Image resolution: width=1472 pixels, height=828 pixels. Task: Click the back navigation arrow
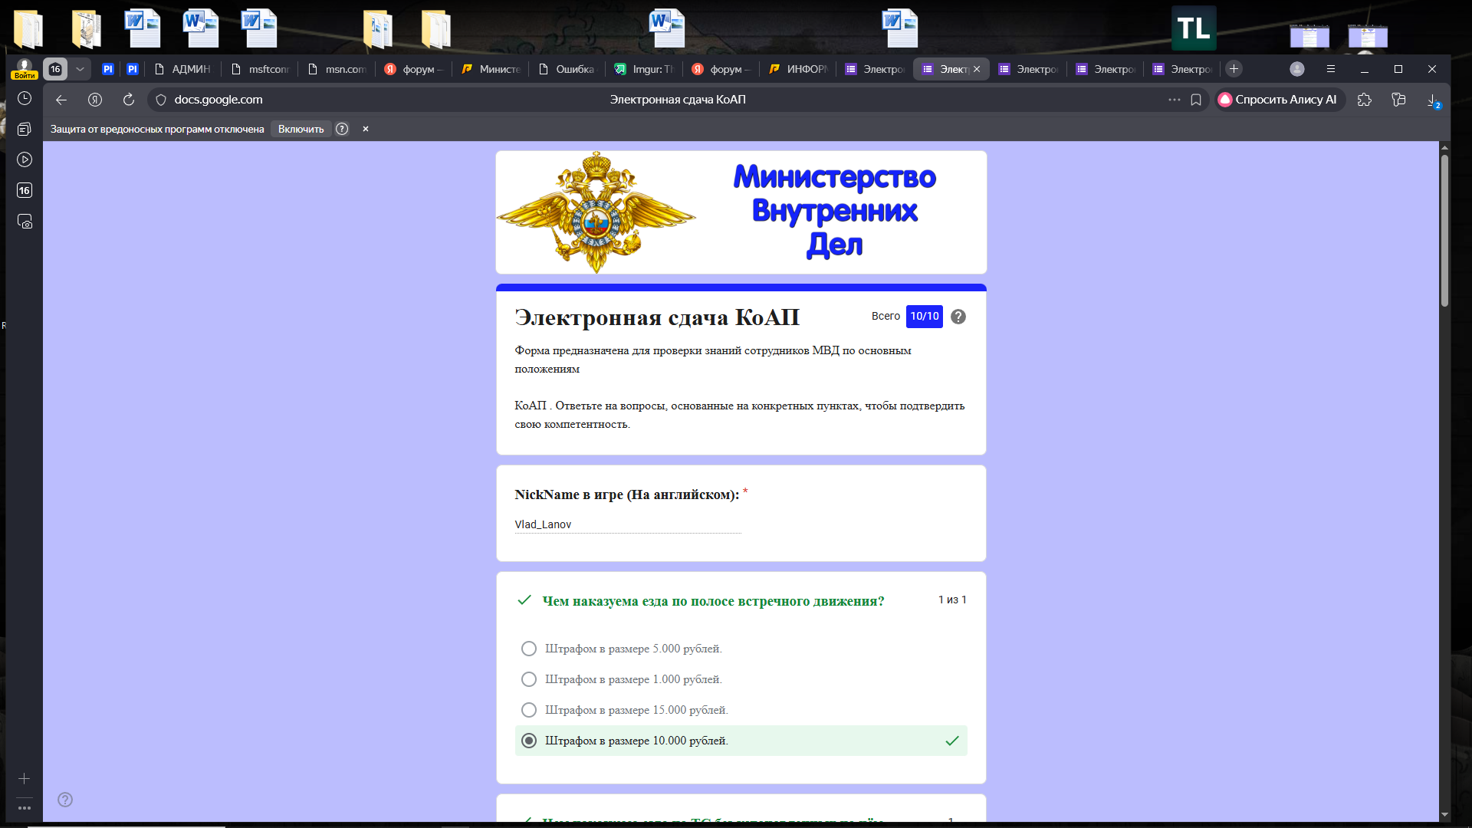click(x=61, y=100)
